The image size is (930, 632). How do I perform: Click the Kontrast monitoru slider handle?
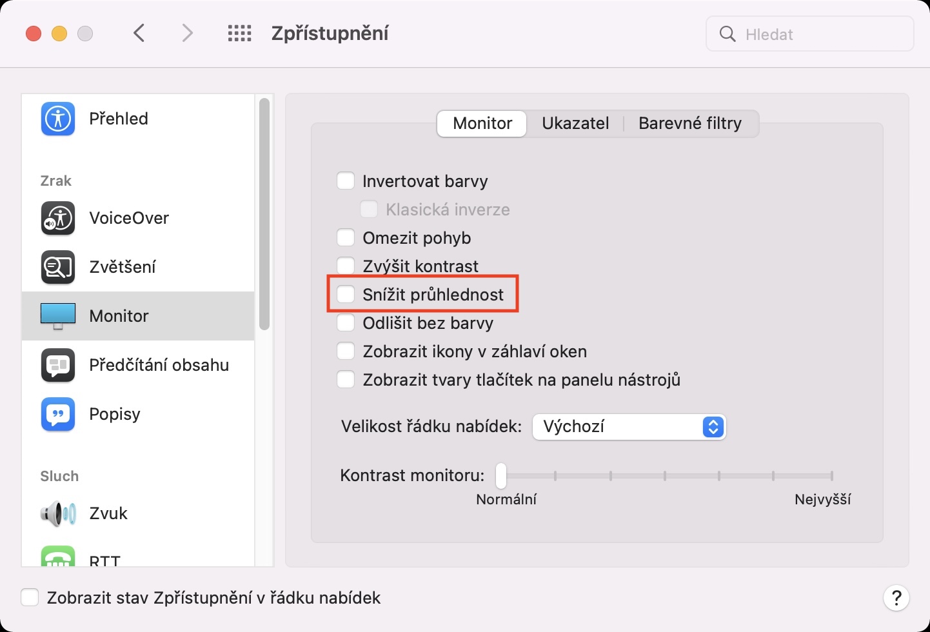point(501,477)
